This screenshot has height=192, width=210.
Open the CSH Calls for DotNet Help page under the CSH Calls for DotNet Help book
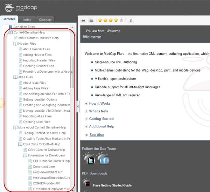47,150
